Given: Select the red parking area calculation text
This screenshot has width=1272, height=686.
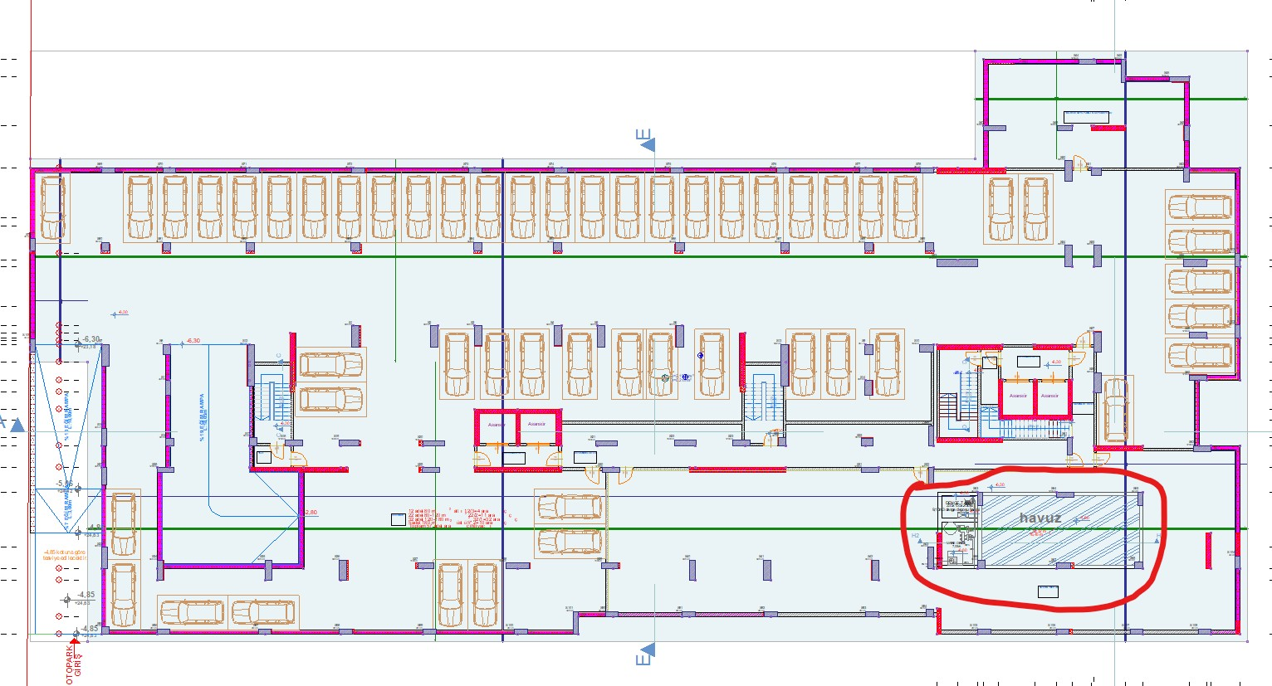Looking at the screenshot, I should coord(461,518).
